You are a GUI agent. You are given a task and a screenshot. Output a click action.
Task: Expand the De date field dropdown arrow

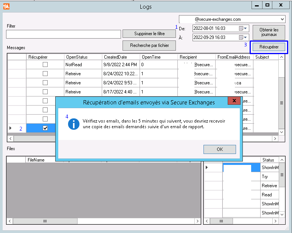(x=245, y=28)
